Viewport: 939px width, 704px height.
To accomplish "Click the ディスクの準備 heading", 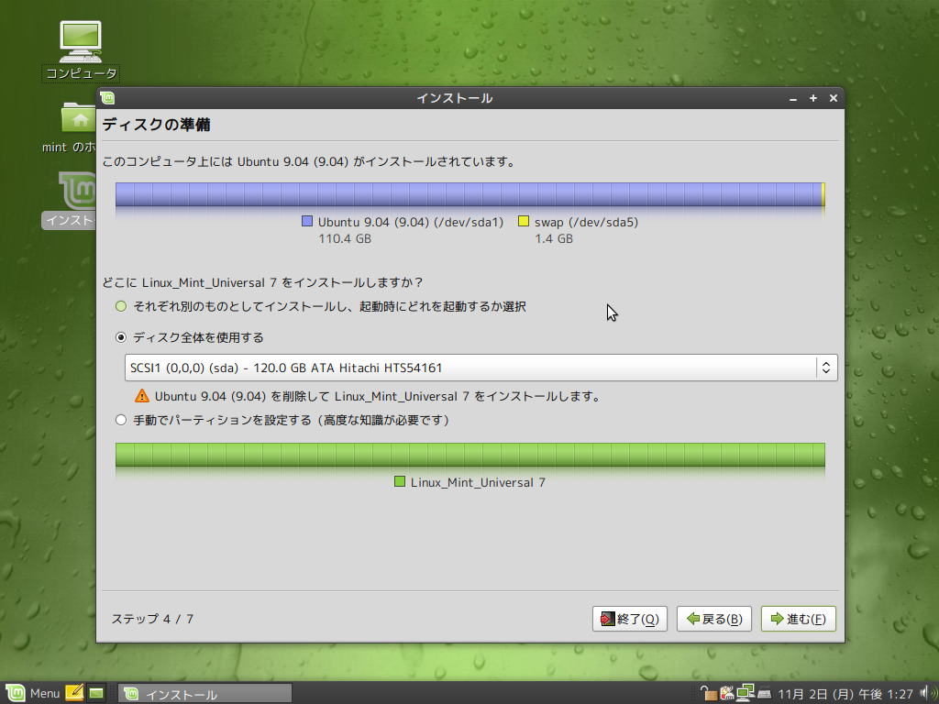I will pyautogui.click(x=156, y=125).
